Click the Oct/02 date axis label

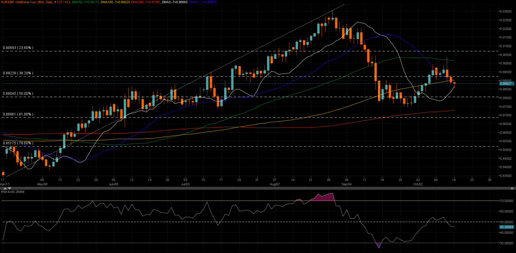pyautogui.click(x=418, y=184)
